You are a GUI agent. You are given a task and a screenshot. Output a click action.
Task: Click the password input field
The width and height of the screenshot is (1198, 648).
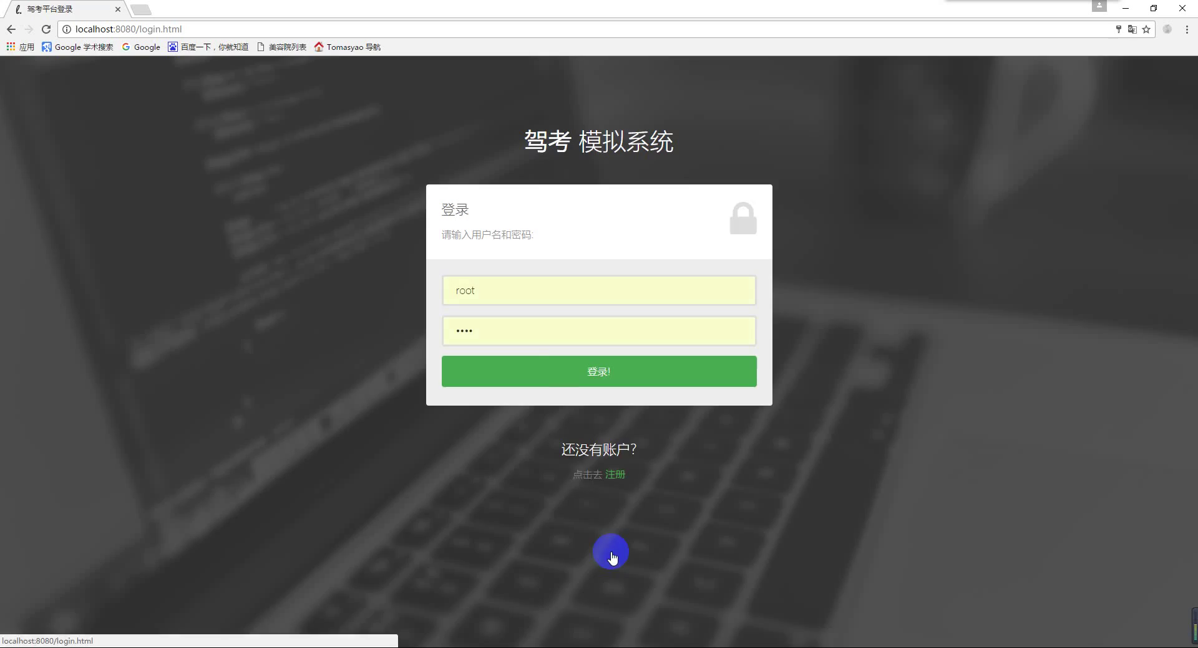(599, 331)
